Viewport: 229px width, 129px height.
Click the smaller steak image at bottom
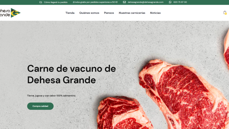tap(124, 113)
